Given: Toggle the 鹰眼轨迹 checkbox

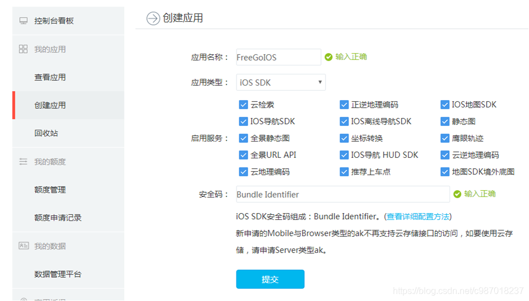Looking at the screenshot, I should tap(444, 138).
